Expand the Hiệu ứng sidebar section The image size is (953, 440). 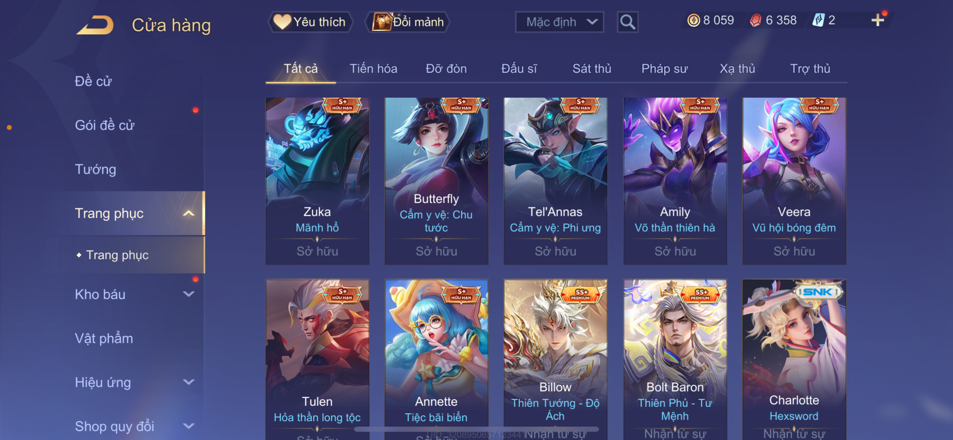click(189, 382)
